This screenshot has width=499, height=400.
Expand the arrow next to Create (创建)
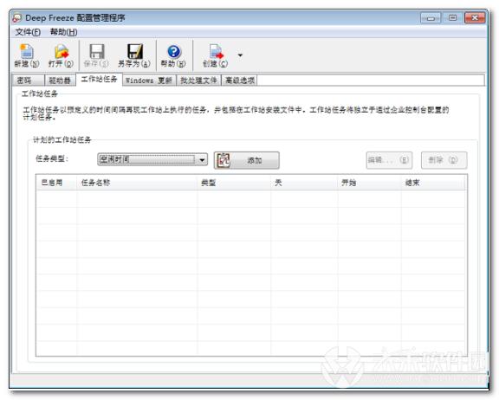240,55
